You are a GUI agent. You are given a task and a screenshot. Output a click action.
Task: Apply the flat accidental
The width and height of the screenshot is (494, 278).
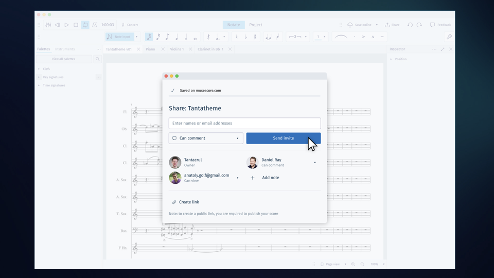pos(246,37)
